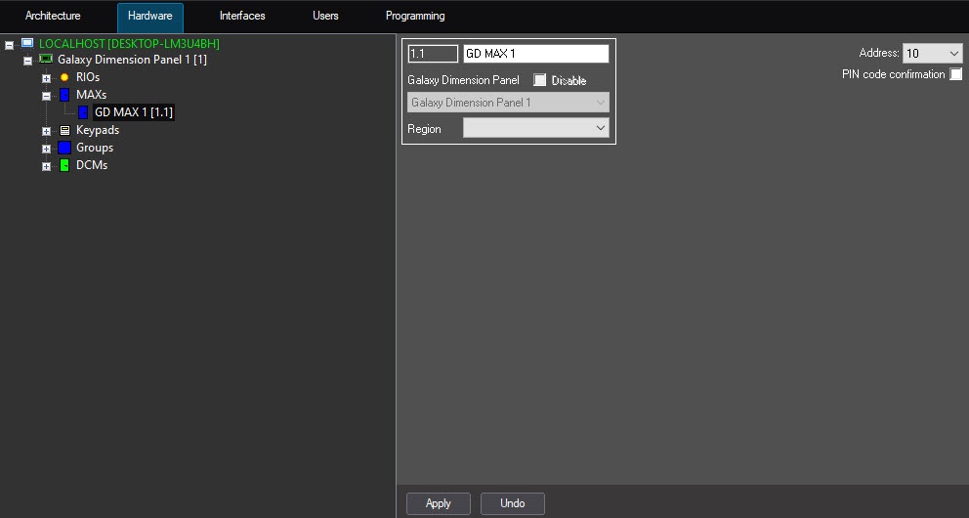Open the Interfaces tab
This screenshot has width=969, height=518.
[x=242, y=16]
